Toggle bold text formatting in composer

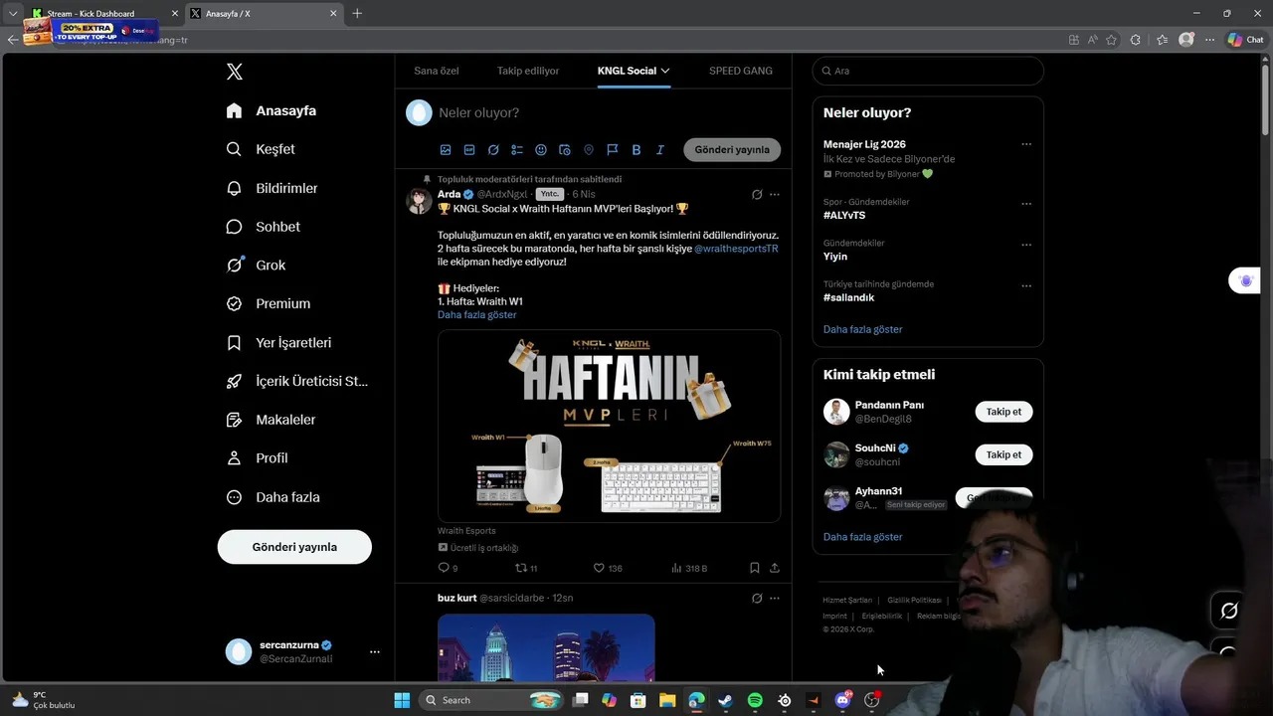636,150
